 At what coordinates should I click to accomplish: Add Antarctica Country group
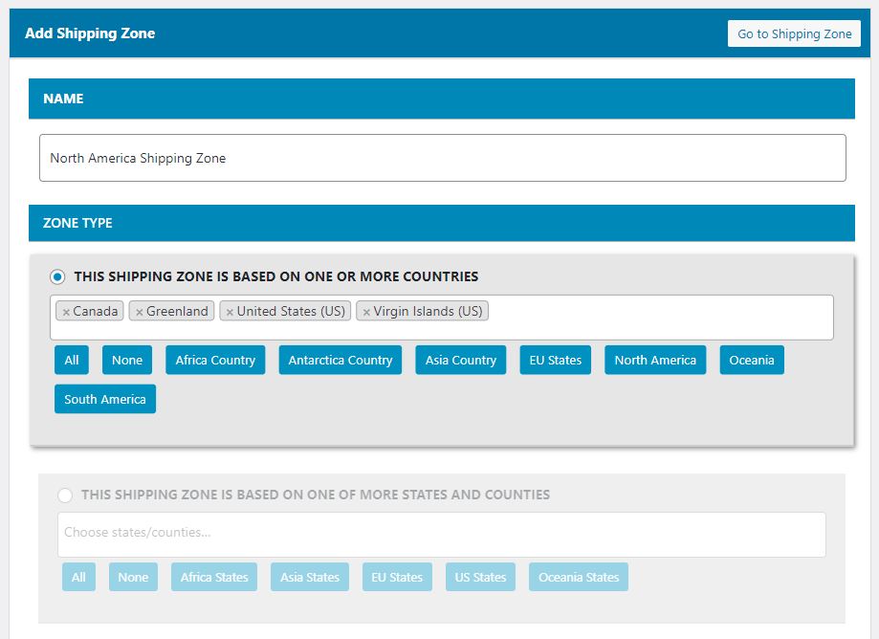(x=341, y=360)
